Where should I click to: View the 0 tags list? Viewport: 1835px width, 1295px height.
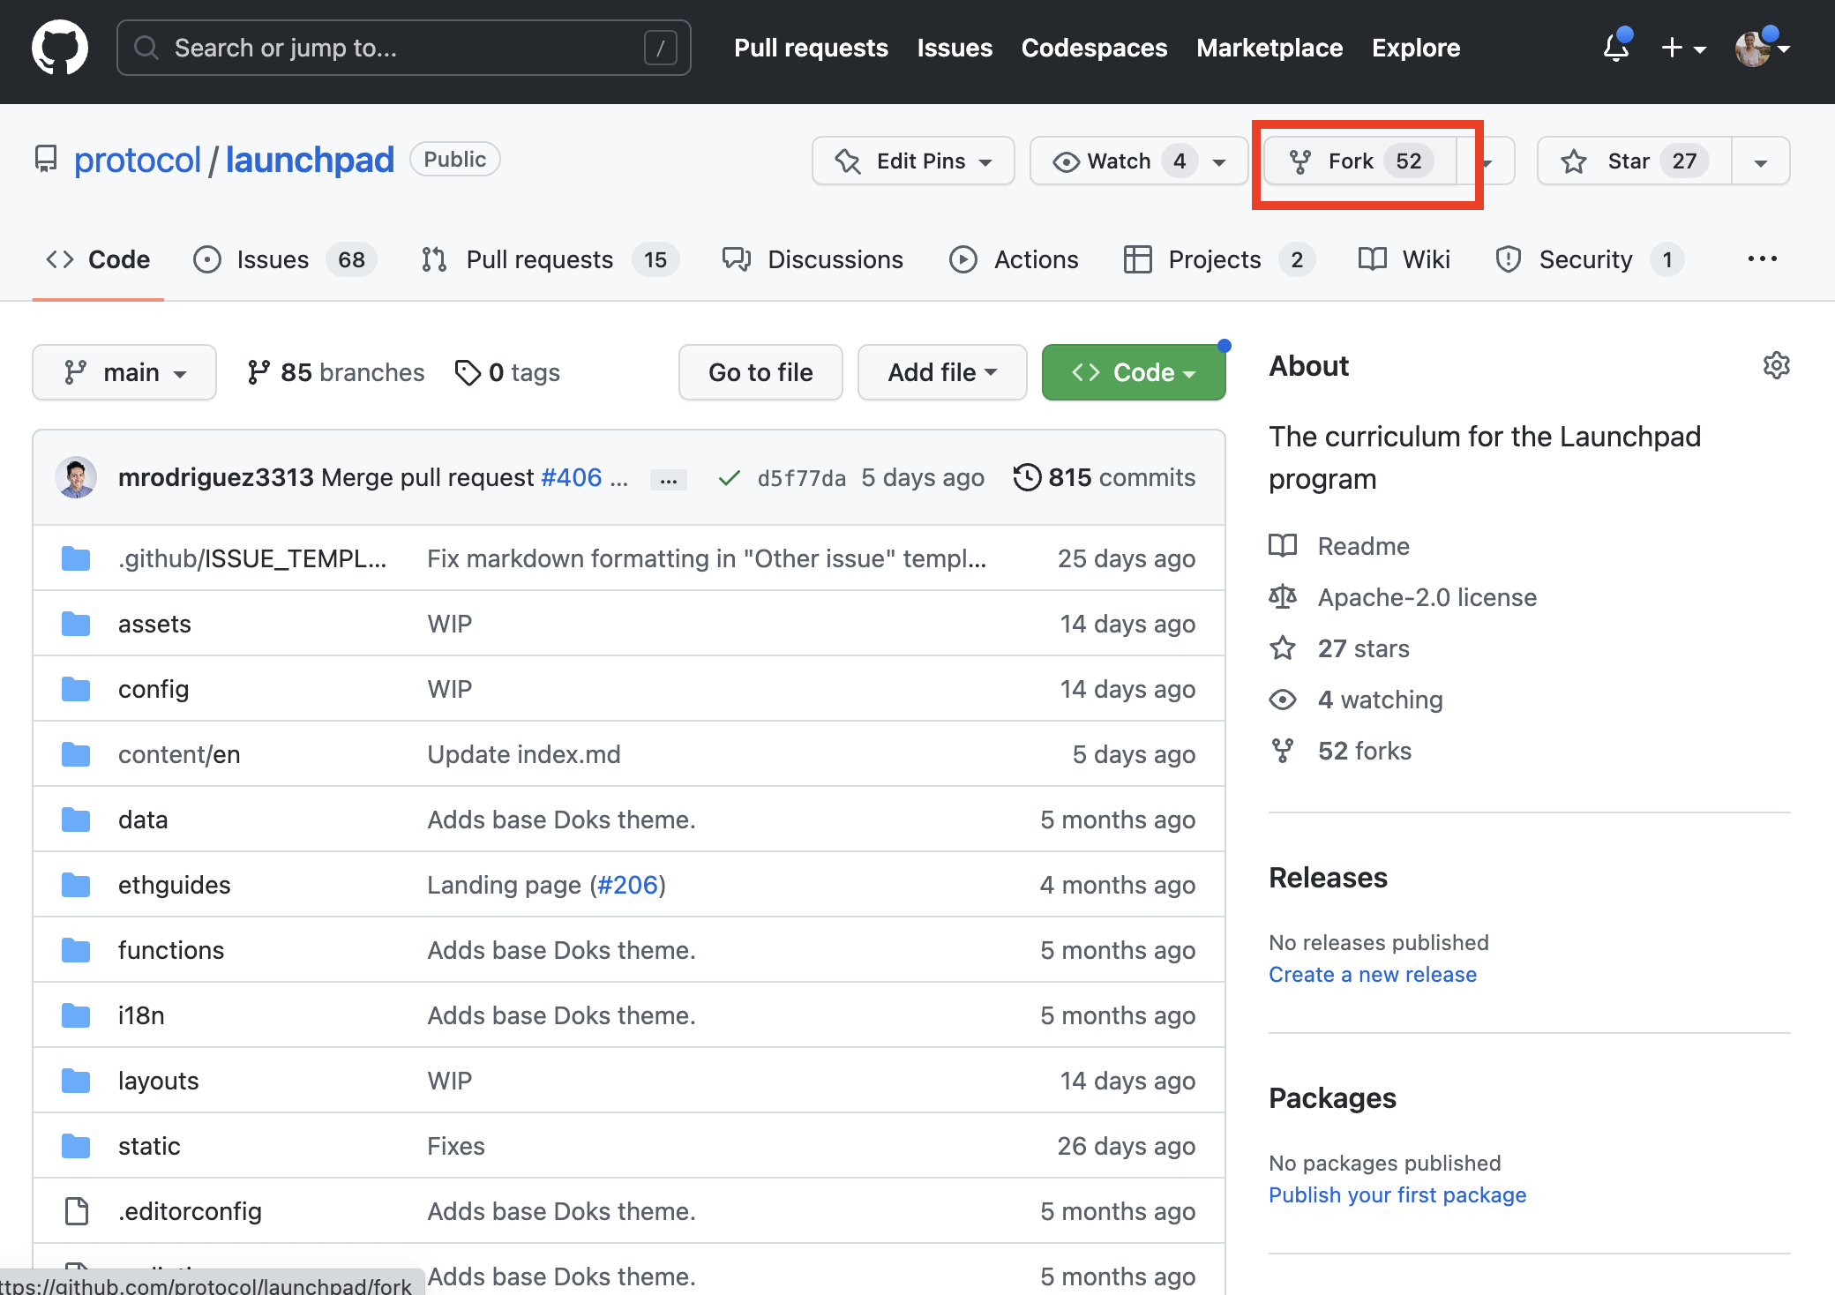click(507, 372)
